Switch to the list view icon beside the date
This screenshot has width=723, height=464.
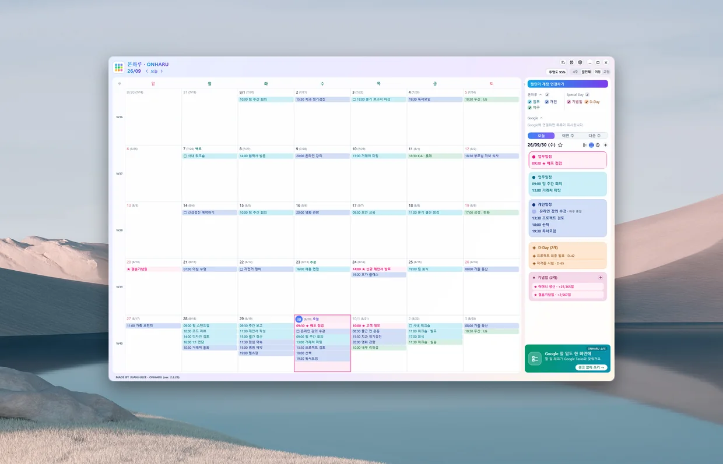tap(585, 145)
